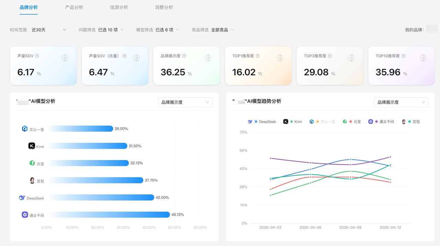440x246 pixels.
Task: Click help icon next to 品牌展示度 card
Action: 184,56
